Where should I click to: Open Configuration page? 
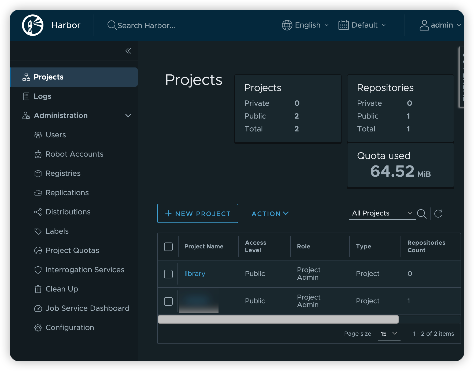click(x=70, y=328)
